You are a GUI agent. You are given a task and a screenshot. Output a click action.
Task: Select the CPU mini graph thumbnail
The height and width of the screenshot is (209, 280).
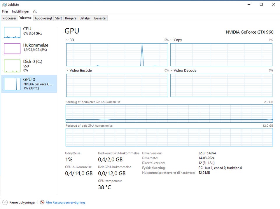click(x=12, y=32)
